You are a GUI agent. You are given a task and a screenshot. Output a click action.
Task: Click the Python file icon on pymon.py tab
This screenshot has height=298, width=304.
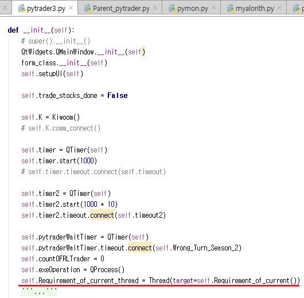pyautogui.click(x=172, y=9)
